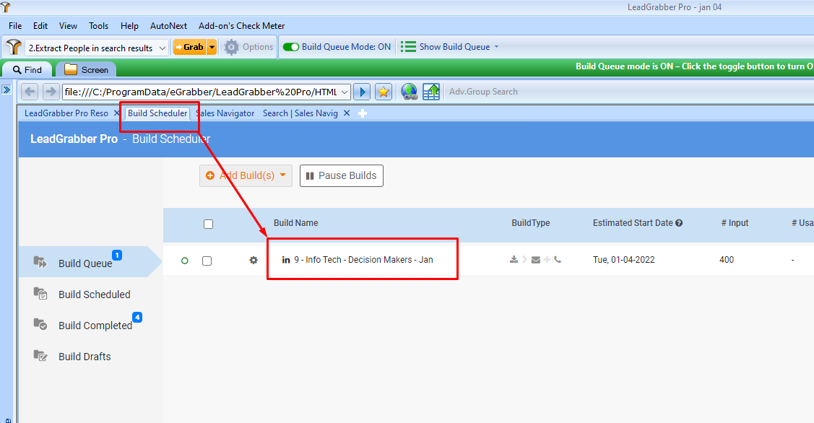Viewport: 814px width, 423px height.
Task: Click the Pause Builds button
Action: pos(342,175)
